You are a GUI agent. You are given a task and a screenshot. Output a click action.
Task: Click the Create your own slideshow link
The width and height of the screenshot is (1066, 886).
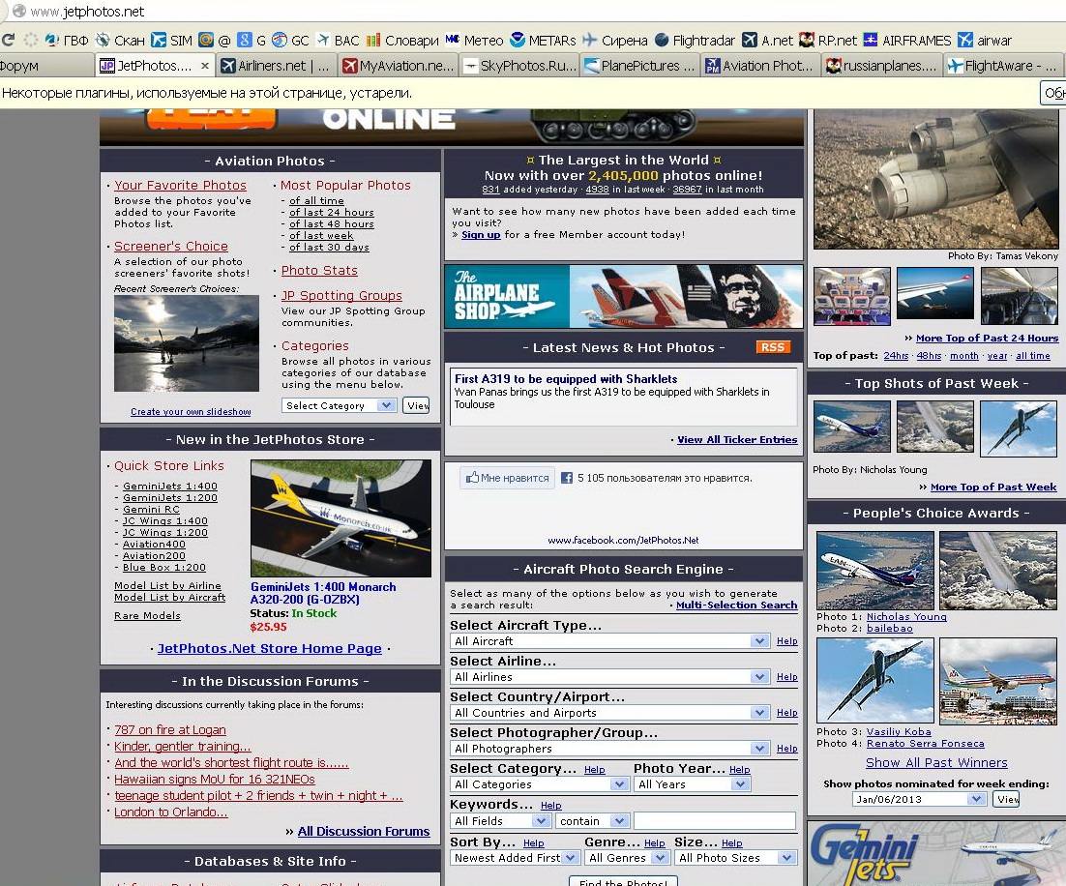[x=191, y=412]
